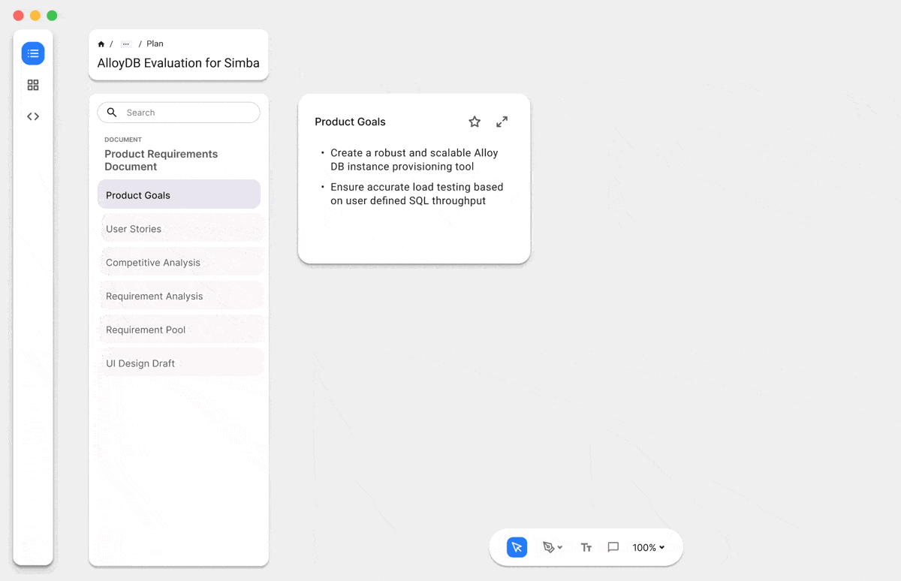Open the User Stories section
Viewport: 901px width, 581px height.
point(179,229)
